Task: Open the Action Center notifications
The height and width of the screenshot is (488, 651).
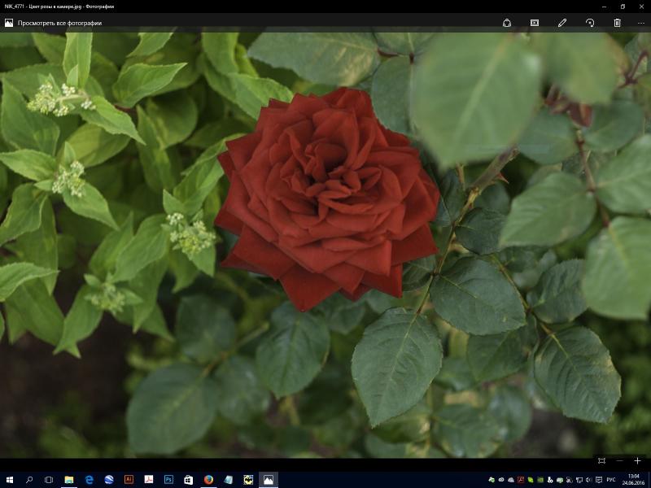Action: (600, 480)
